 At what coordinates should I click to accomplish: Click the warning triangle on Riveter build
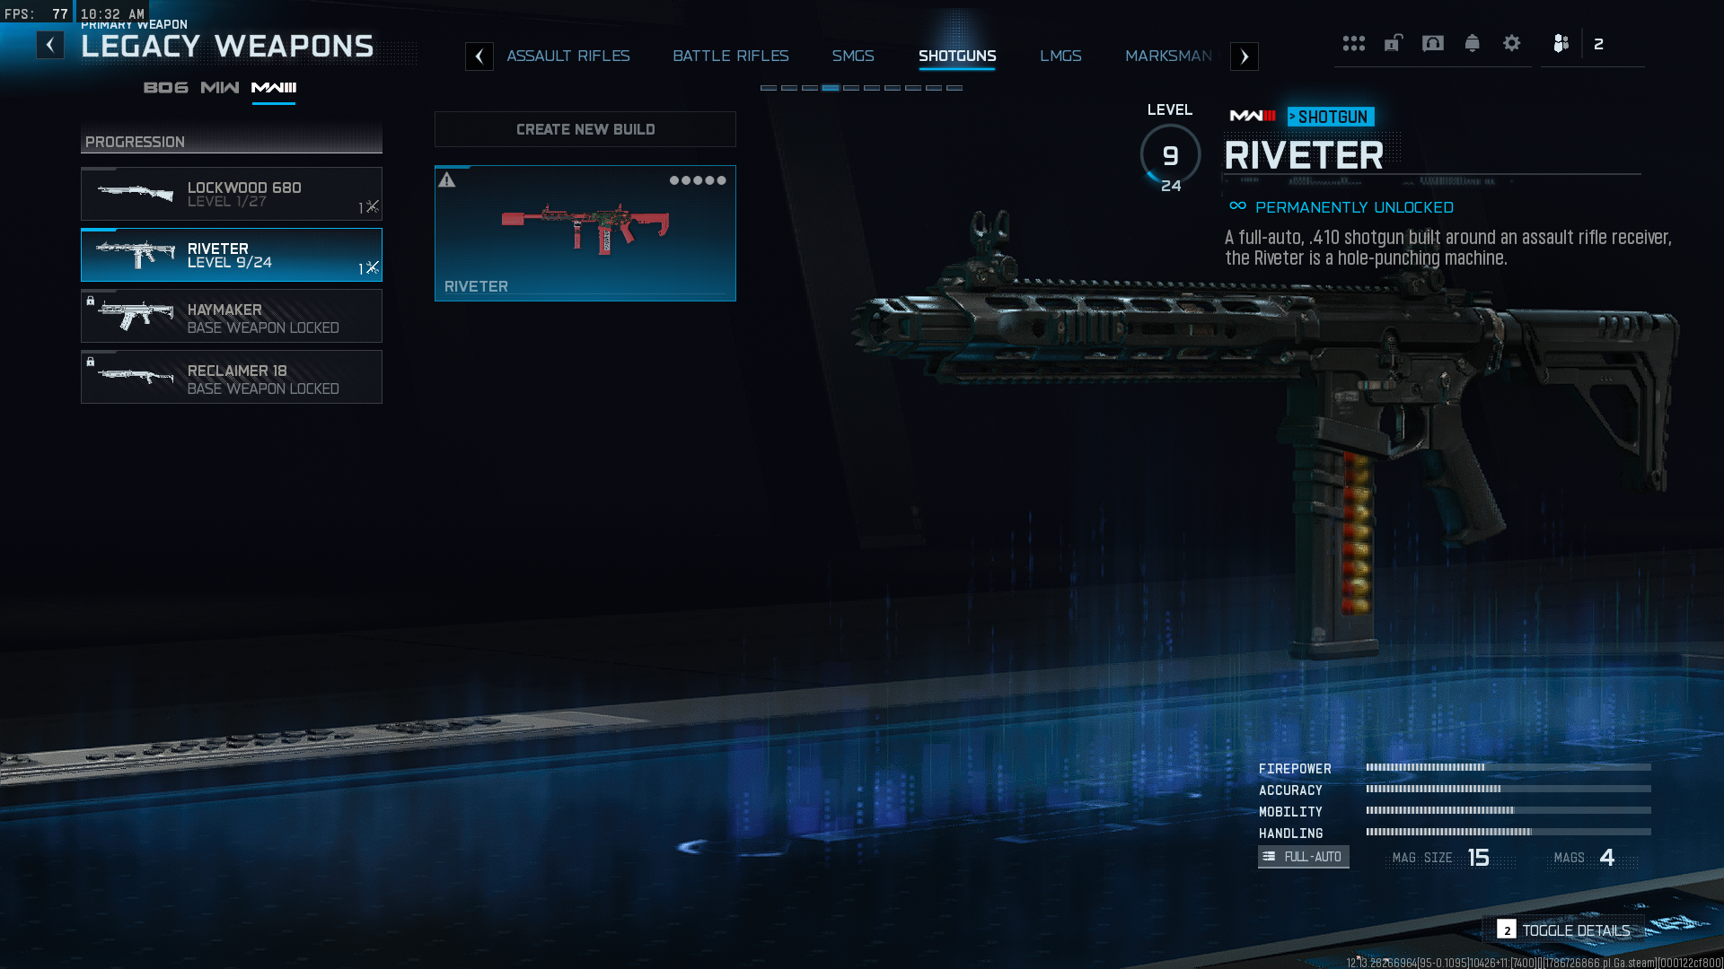coord(447,180)
